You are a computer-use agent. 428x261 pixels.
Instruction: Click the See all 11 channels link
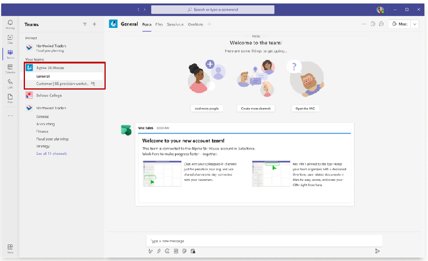pyautogui.click(x=51, y=154)
